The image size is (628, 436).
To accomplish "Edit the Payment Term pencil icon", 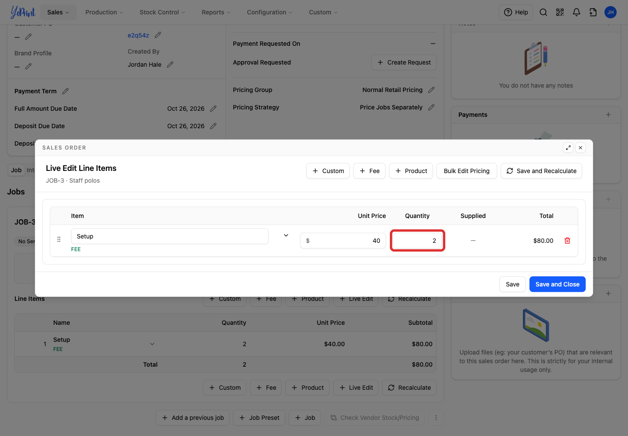I will (x=65, y=91).
